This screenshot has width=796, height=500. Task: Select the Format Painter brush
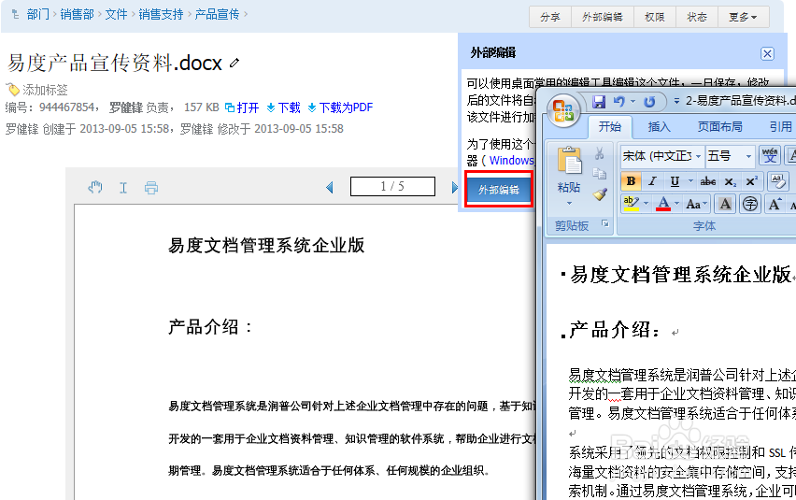[600, 194]
